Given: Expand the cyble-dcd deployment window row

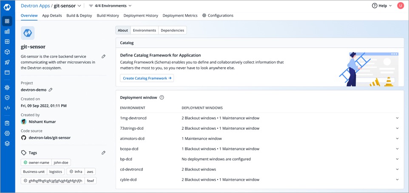Looking at the screenshot, I should (x=397, y=179).
